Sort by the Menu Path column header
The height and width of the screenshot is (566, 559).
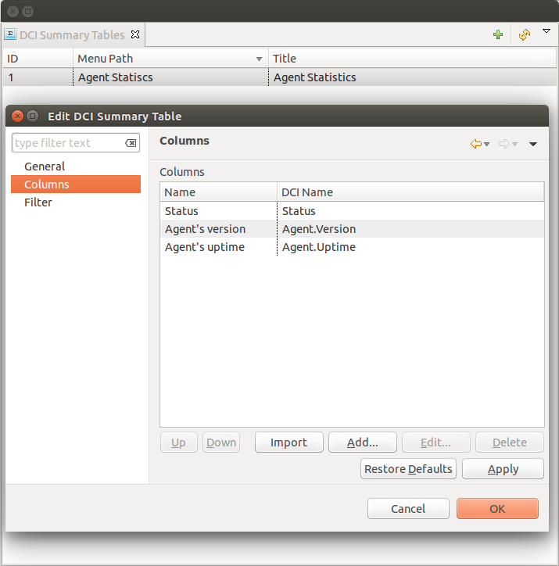pyautogui.click(x=170, y=59)
